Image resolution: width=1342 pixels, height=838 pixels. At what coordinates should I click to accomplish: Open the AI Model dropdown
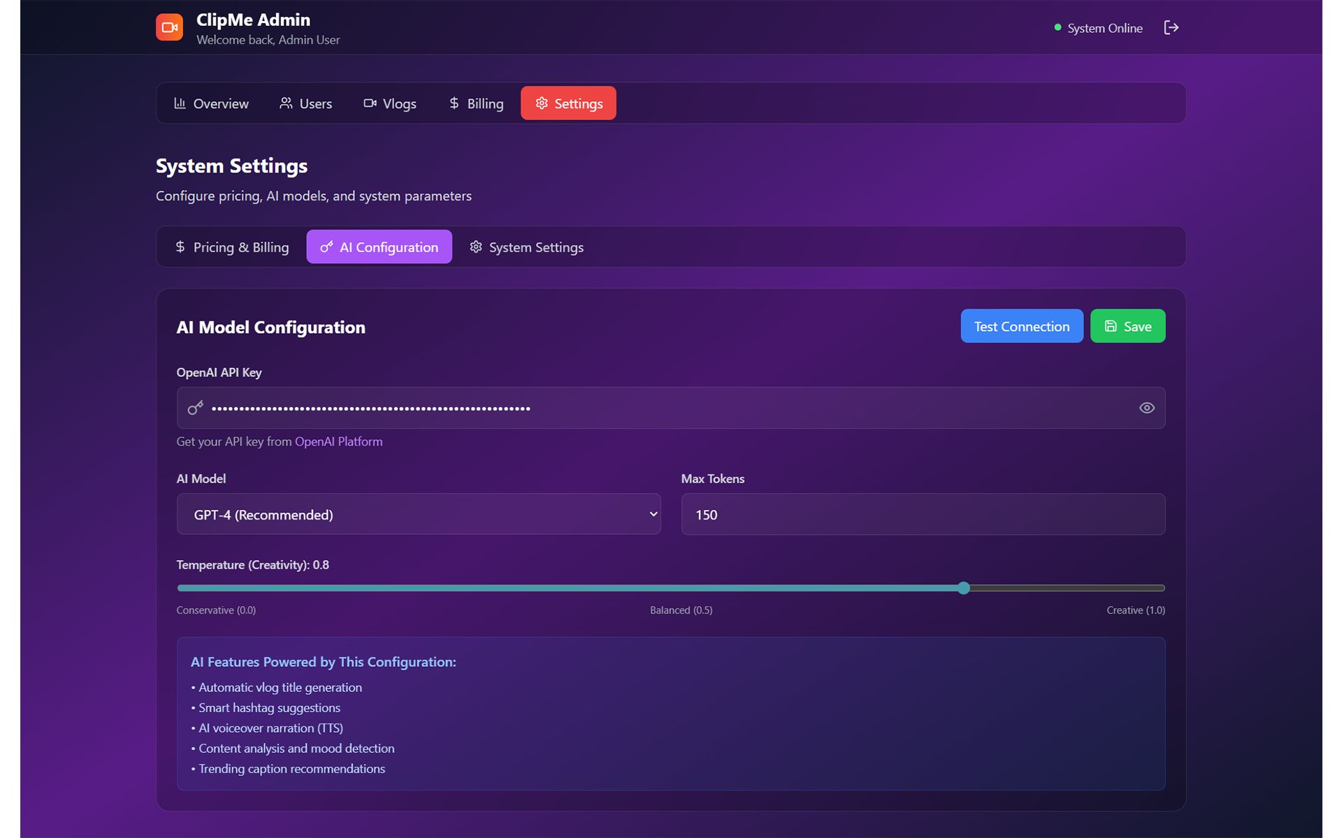click(x=418, y=515)
